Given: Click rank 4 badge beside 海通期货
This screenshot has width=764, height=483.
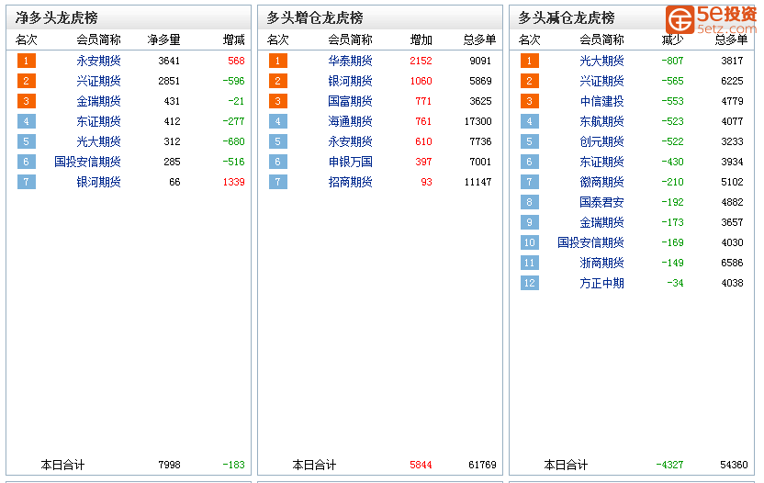Looking at the screenshot, I should 277,121.
